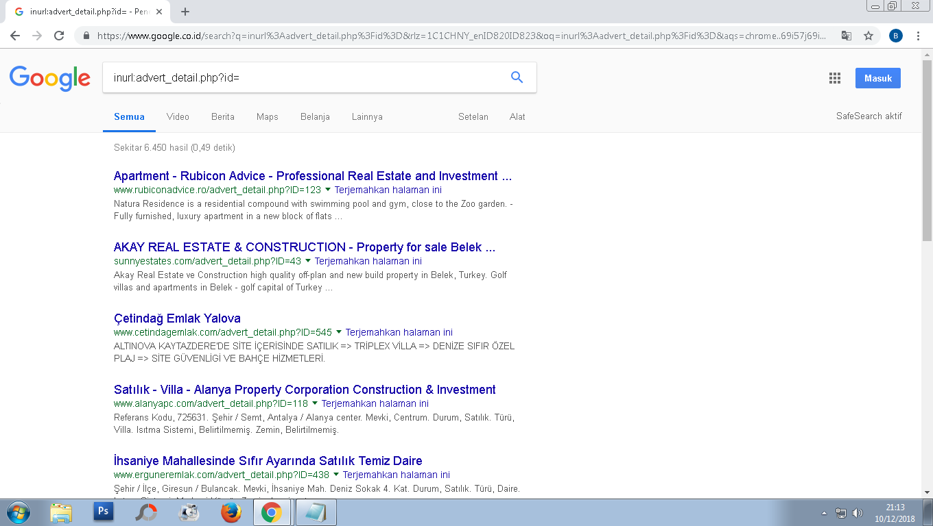Switch to the Video tab
Screen dimensions: 933x526
coord(178,116)
